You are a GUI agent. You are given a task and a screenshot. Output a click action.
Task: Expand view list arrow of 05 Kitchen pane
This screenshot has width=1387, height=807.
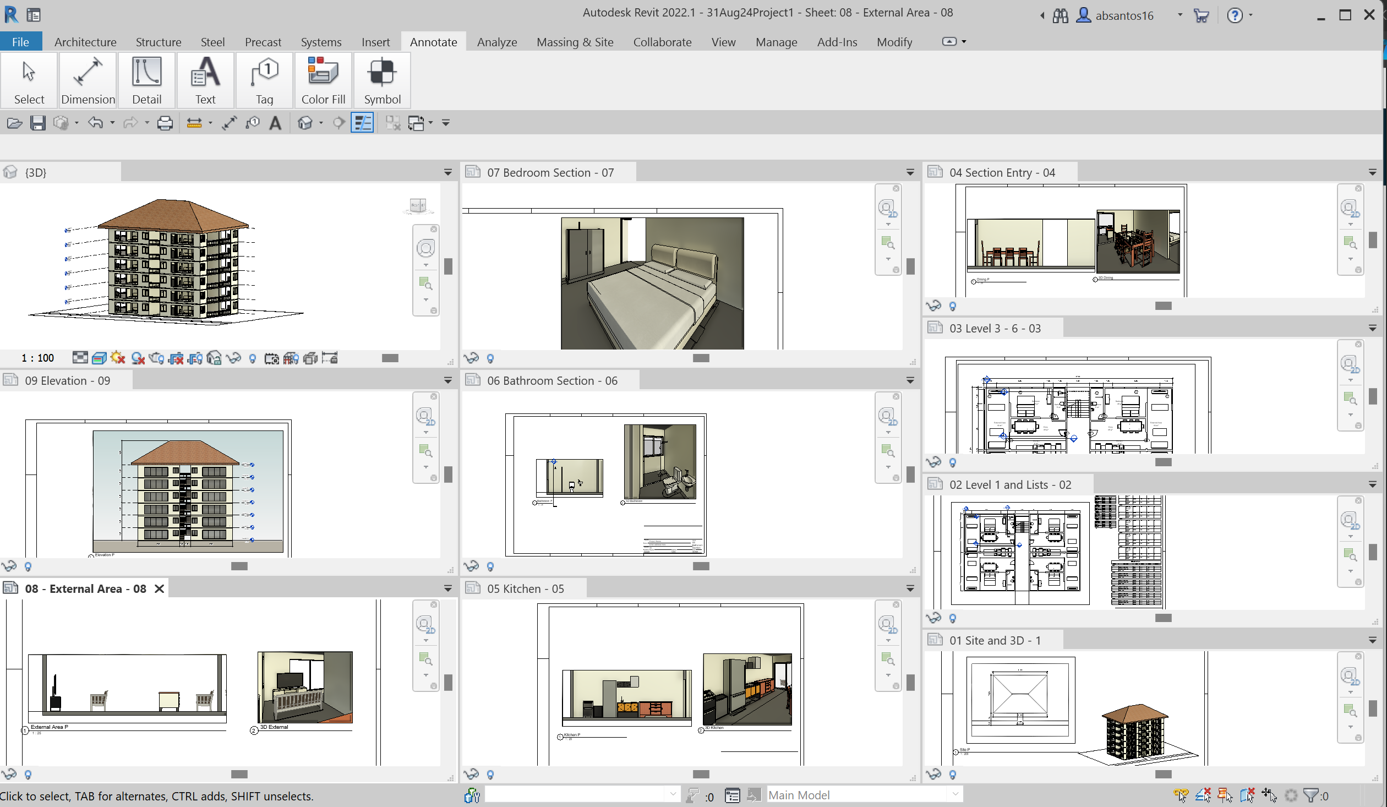point(910,588)
